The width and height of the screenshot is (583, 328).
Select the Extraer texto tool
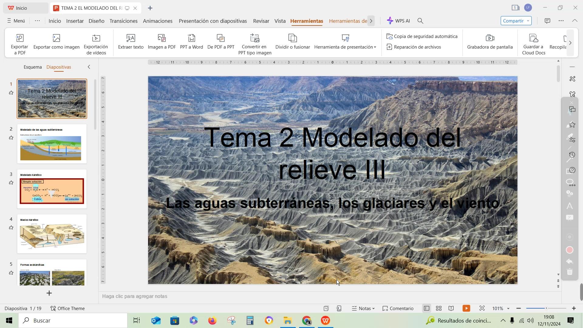coord(131,42)
